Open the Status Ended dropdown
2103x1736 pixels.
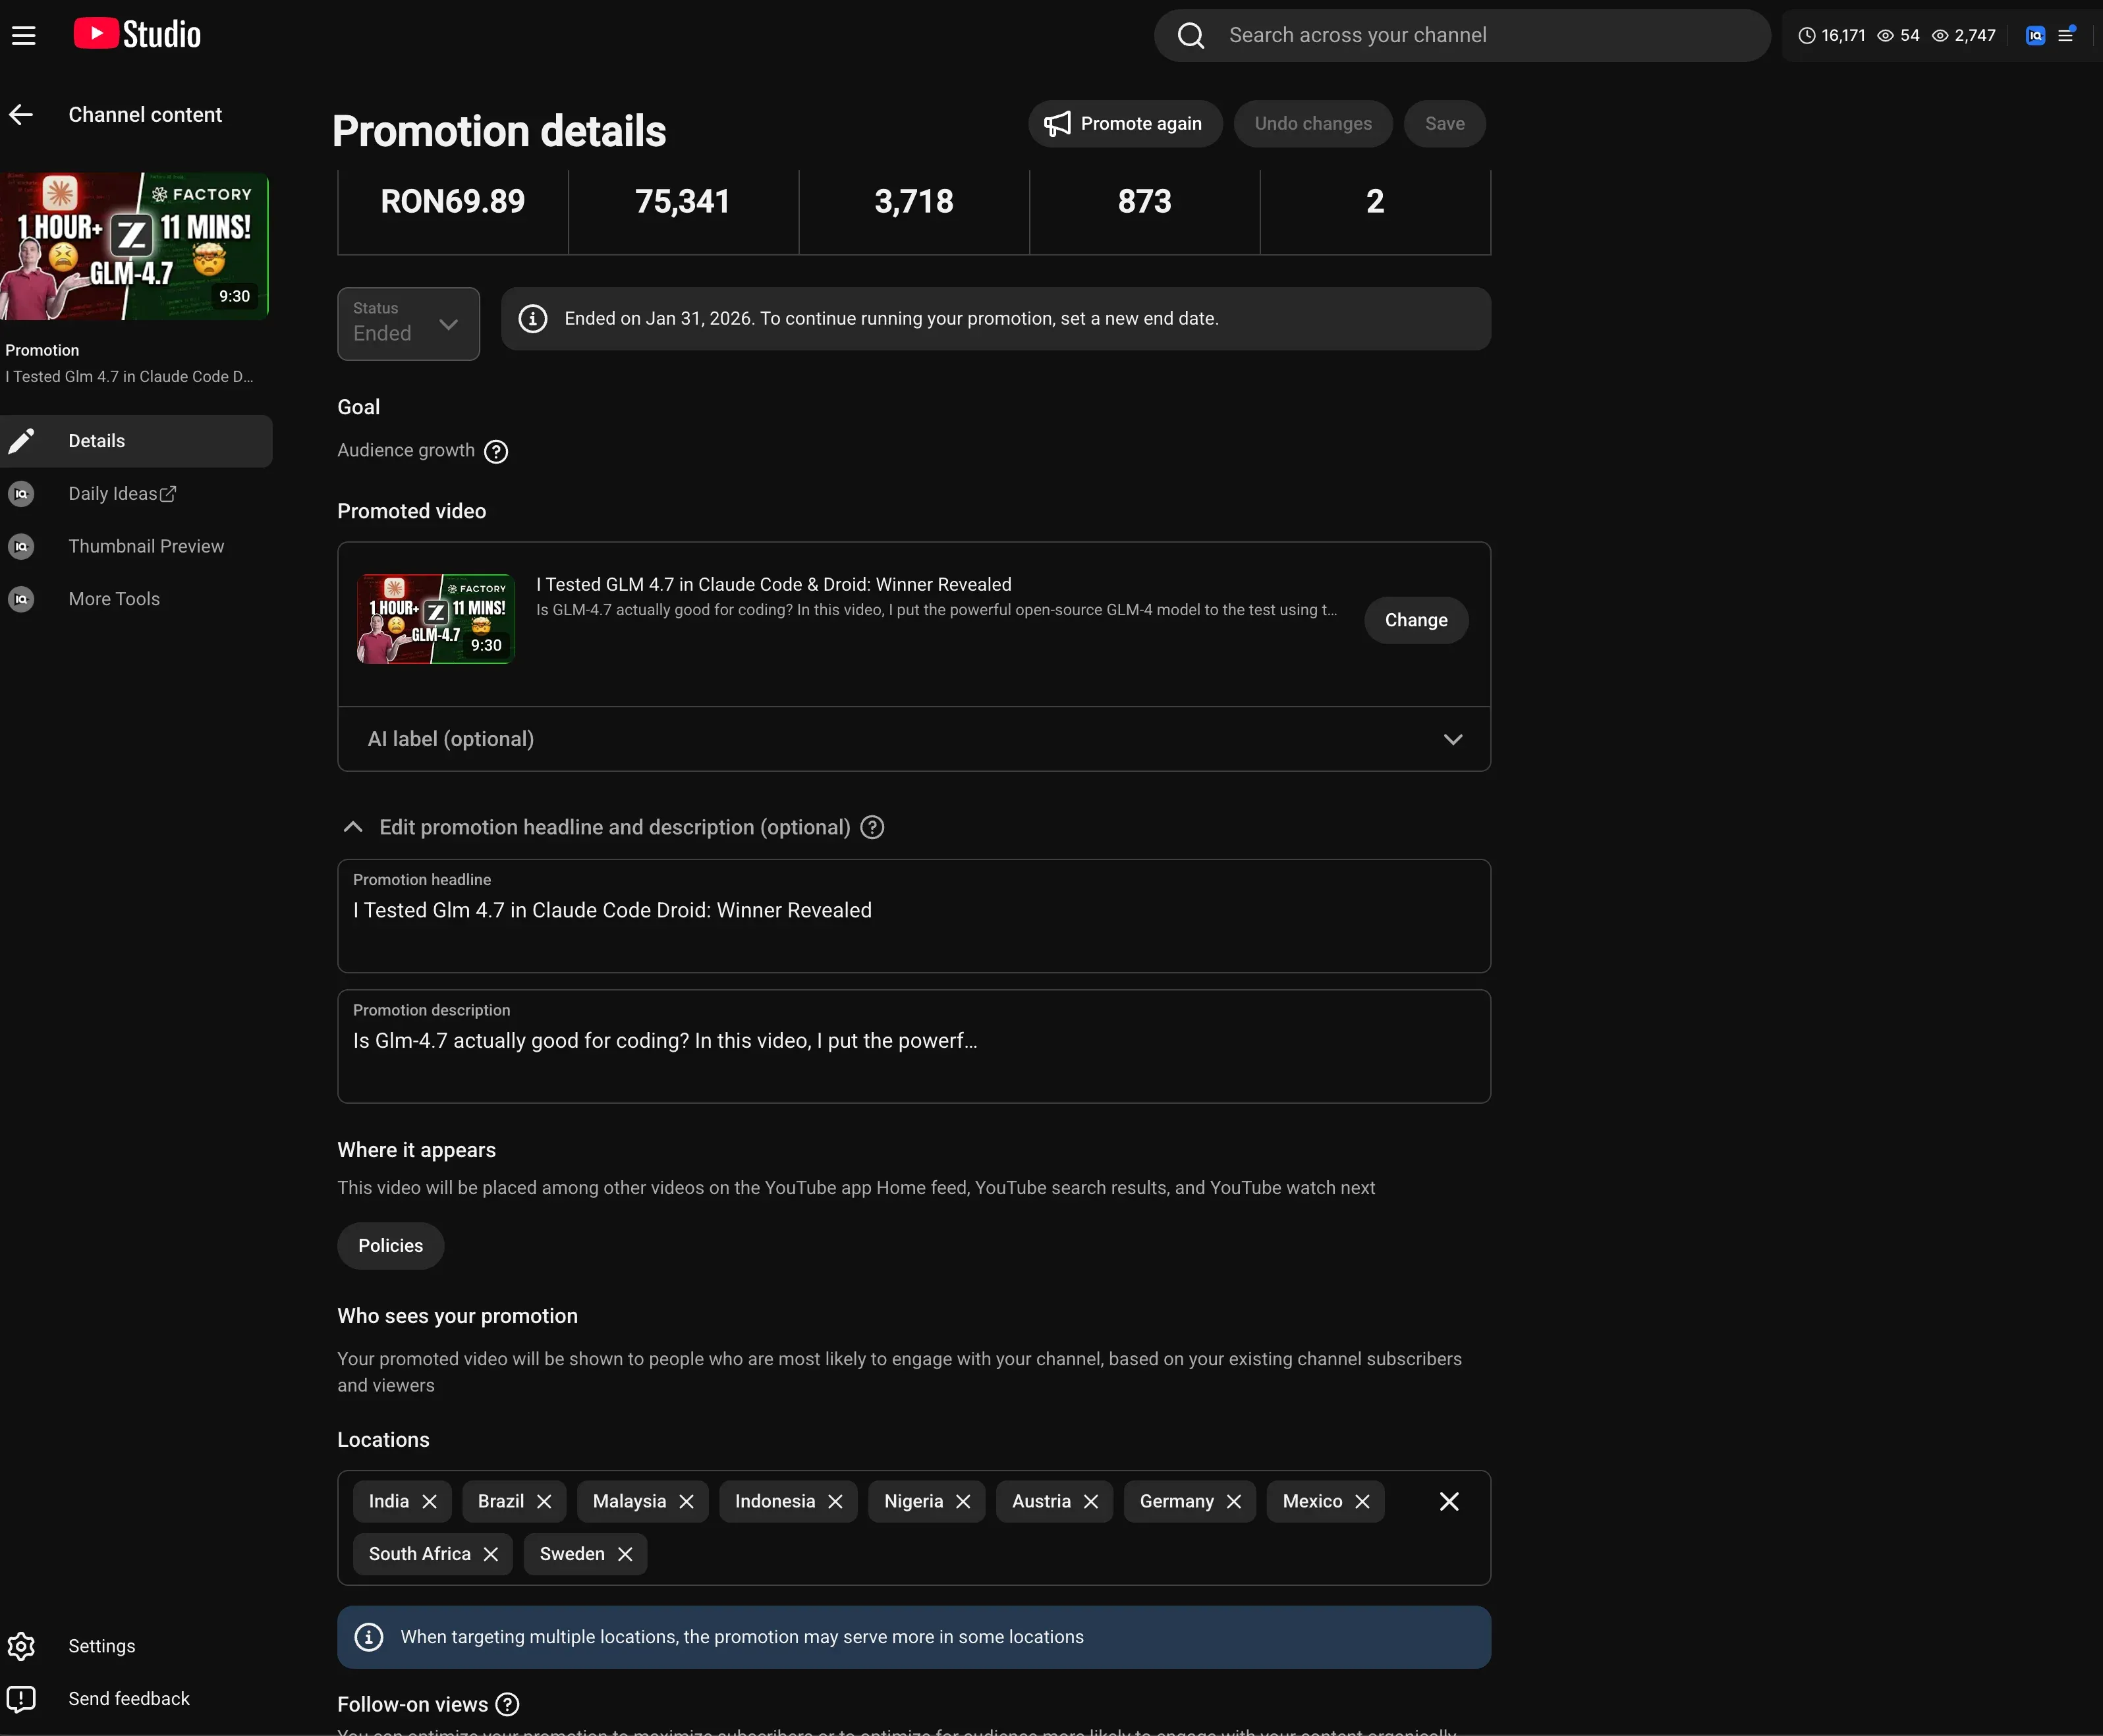408,324
